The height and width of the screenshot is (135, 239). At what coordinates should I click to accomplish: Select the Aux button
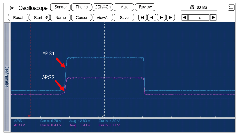point(124,7)
